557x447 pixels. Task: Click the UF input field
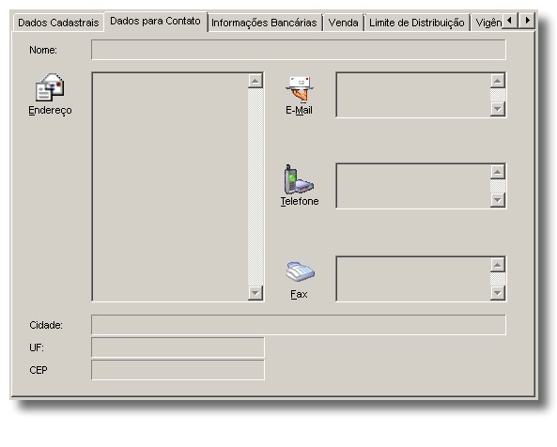click(x=178, y=347)
